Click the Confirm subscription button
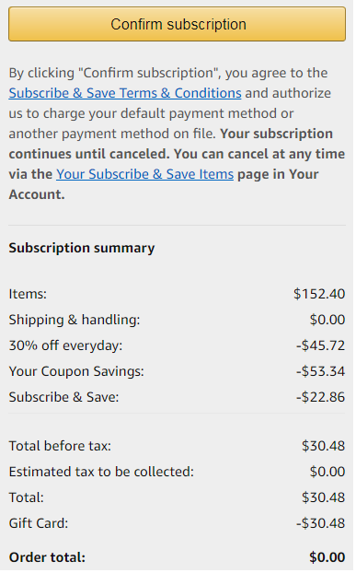 (178, 24)
